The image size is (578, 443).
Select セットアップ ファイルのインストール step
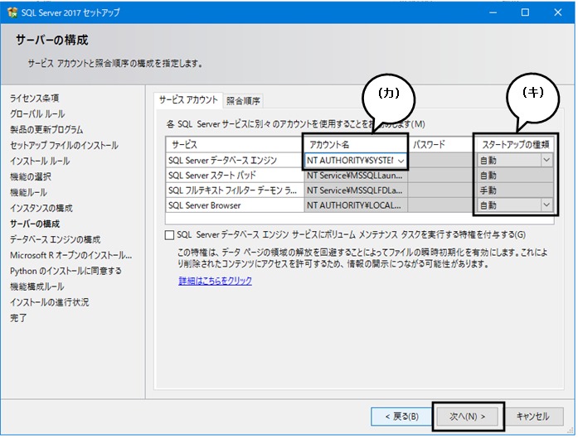(64, 146)
